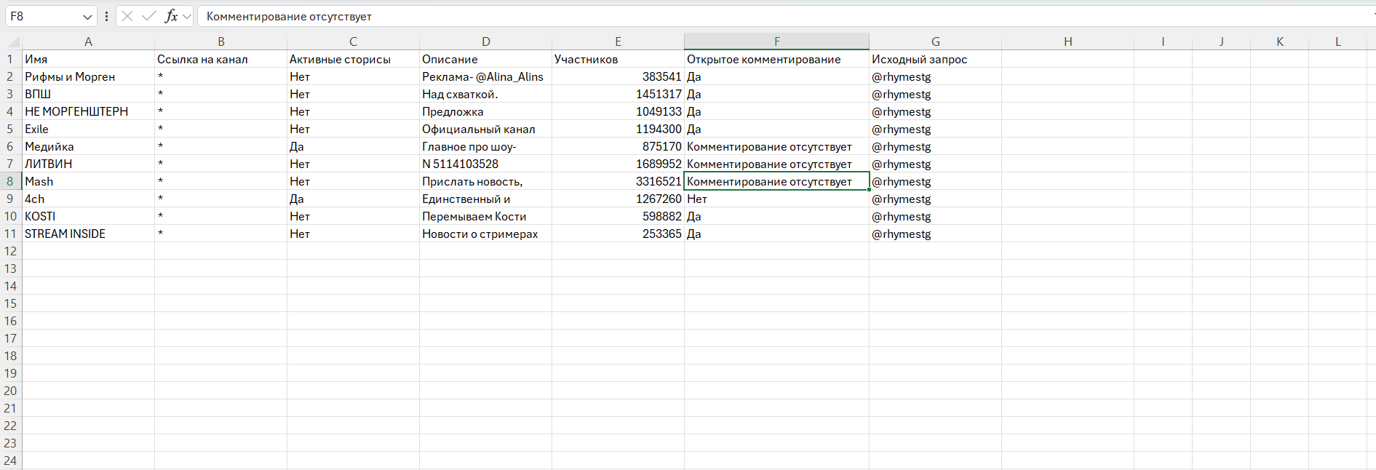The image size is (1376, 470).
Task: Click the 'Предложка' cell
Action: point(485,111)
